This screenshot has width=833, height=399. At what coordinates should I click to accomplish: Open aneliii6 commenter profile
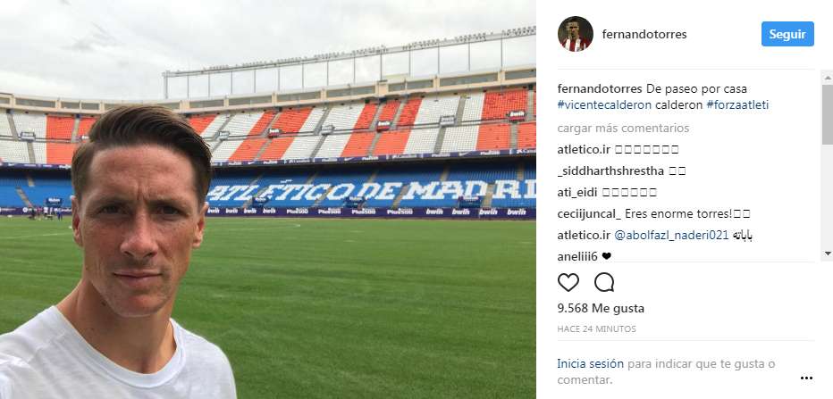pos(578,257)
